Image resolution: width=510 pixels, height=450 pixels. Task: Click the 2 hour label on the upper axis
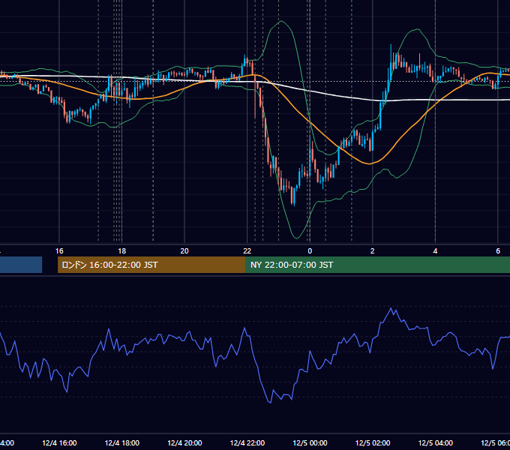tap(373, 251)
